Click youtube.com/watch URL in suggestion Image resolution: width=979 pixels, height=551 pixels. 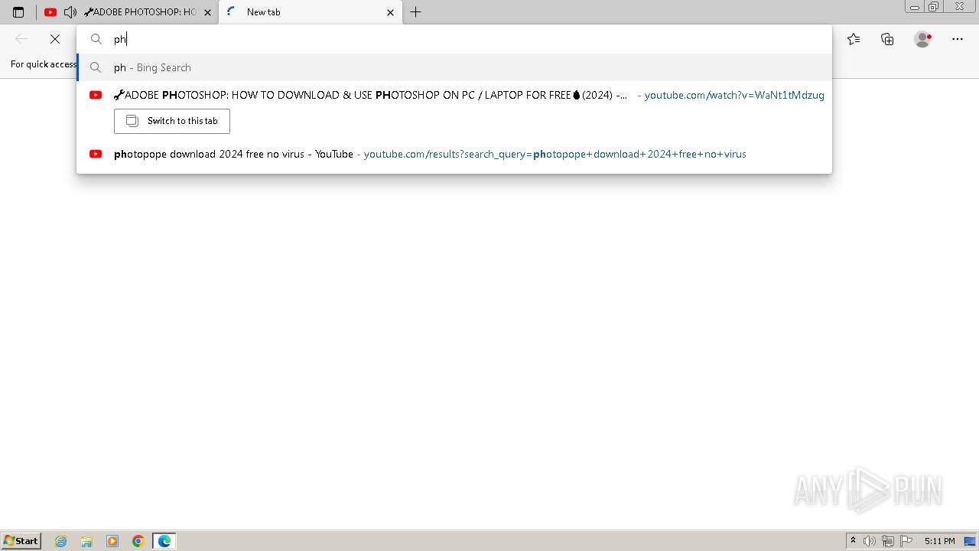coord(734,95)
